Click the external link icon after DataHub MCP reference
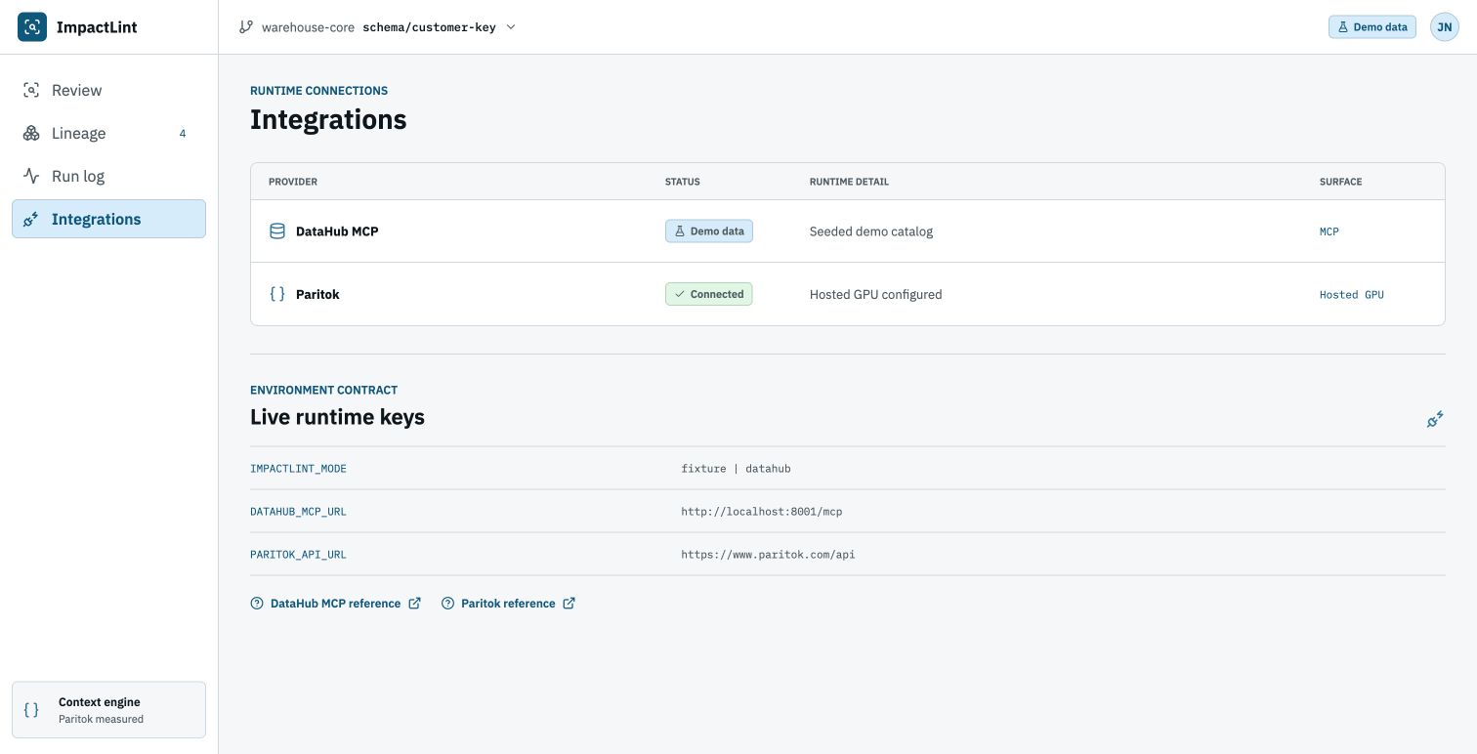Image resolution: width=1477 pixels, height=754 pixels. click(x=414, y=604)
